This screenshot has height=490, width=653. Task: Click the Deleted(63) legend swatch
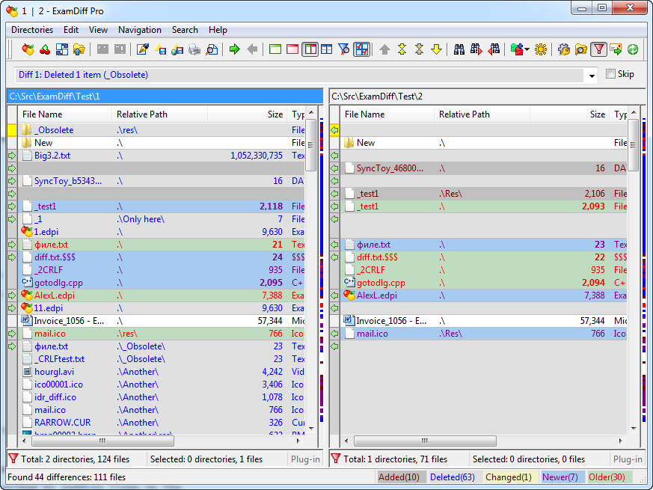[452, 477]
